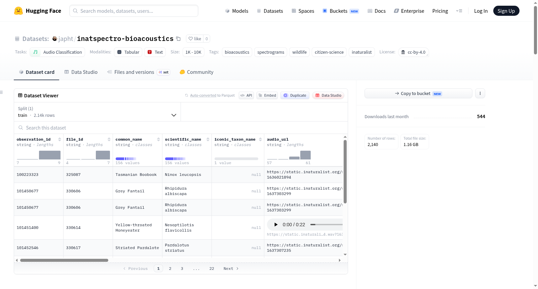This screenshot has height=289, width=538.
Task: Go to page 2 of the table
Action: 170,269
